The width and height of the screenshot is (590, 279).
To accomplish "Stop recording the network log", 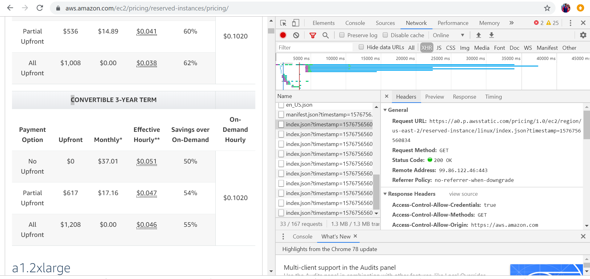I will 283,35.
